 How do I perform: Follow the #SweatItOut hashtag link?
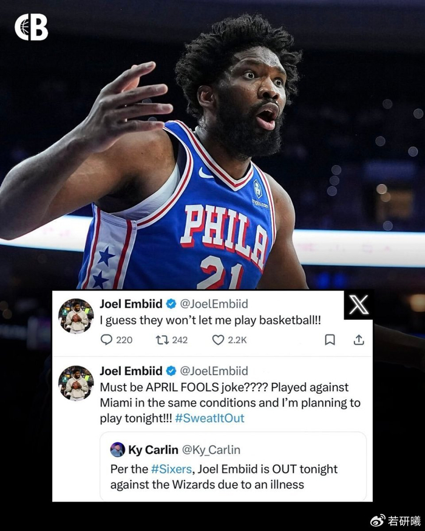click(x=209, y=418)
